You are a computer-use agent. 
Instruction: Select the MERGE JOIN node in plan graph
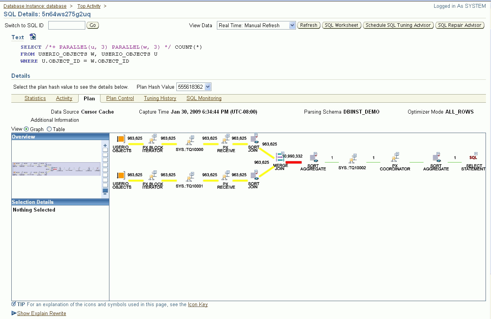point(279,157)
